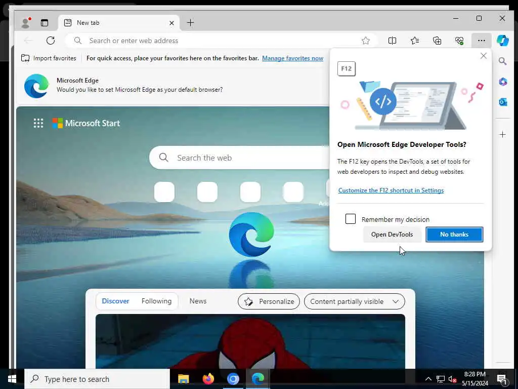
Task: Open Microsoft Start app launcher grid
Action: tap(38, 123)
